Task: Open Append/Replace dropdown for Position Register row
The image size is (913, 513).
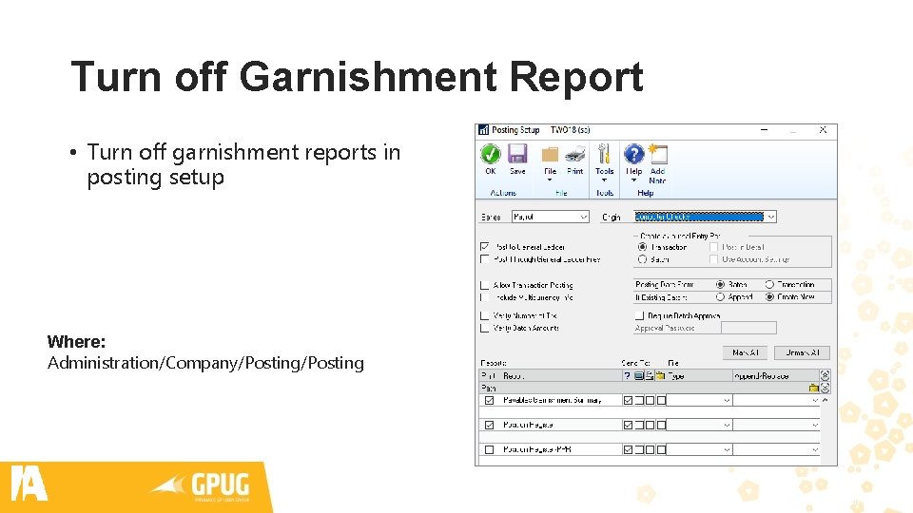Action: click(x=815, y=426)
